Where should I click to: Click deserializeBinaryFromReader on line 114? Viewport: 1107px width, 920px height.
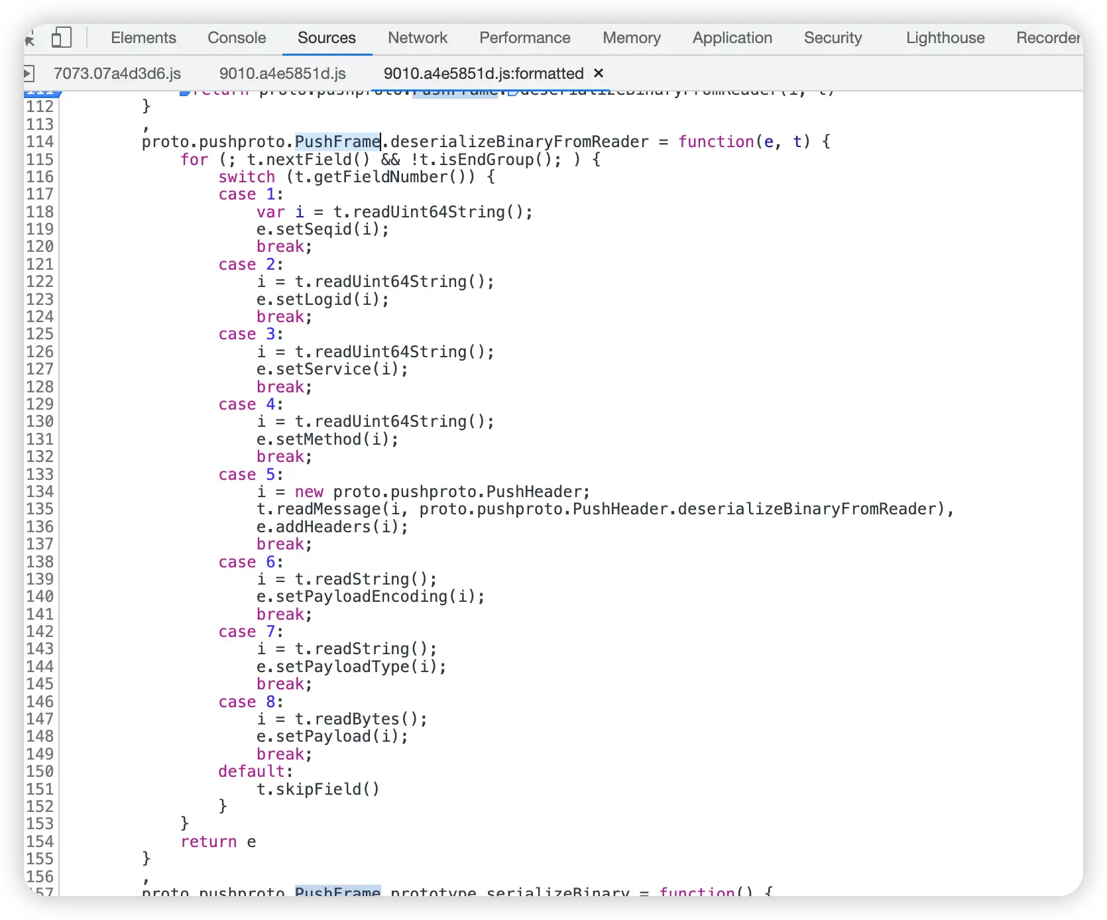click(520, 142)
